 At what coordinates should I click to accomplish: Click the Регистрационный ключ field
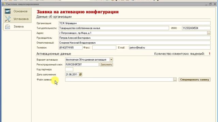(x=82, y=64)
